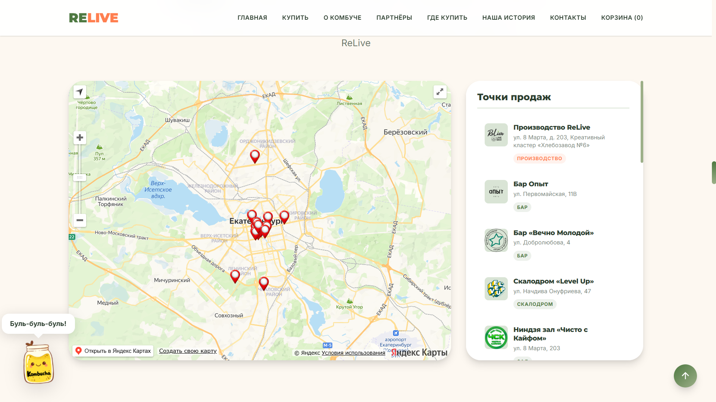
Task: Click the map geolocation arrow button
Action: (x=79, y=92)
